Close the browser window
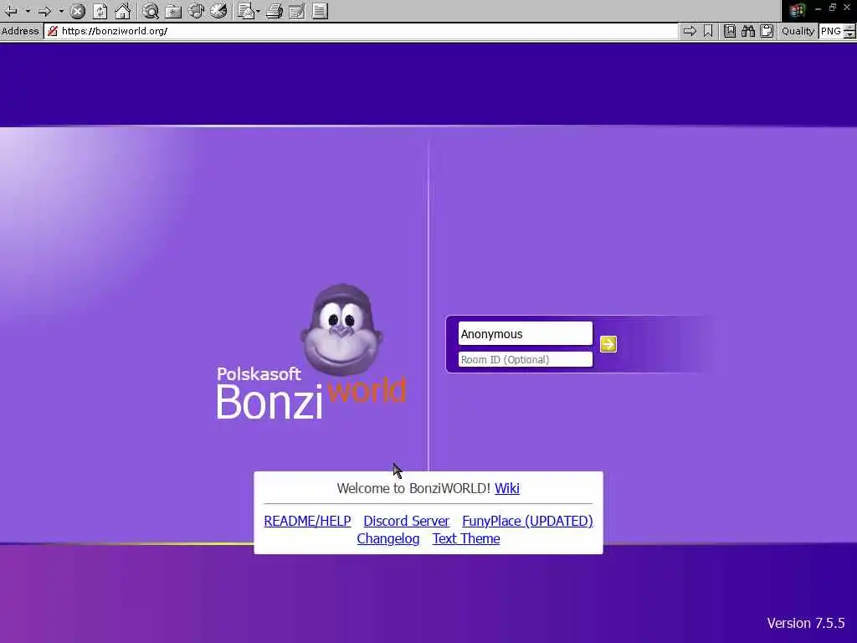Screen dimensions: 857x643 (x=847, y=8)
